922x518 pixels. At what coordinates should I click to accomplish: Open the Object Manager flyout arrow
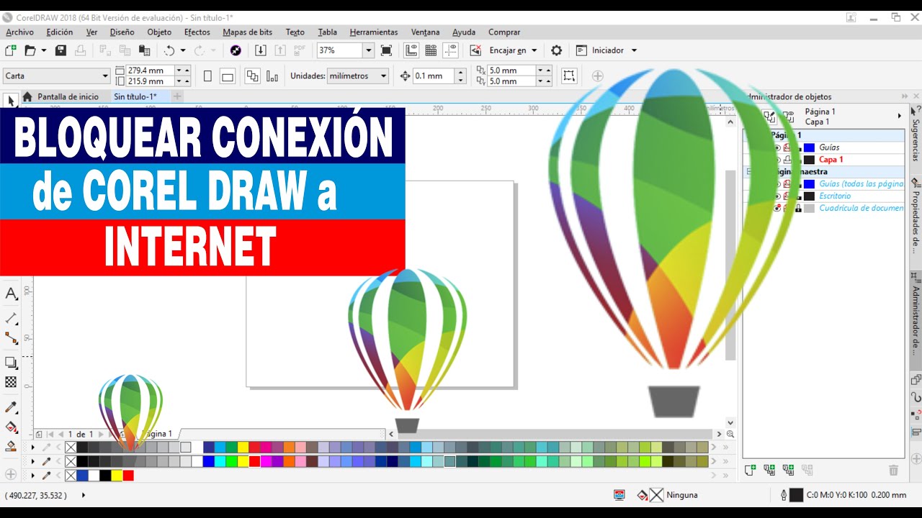click(899, 116)
